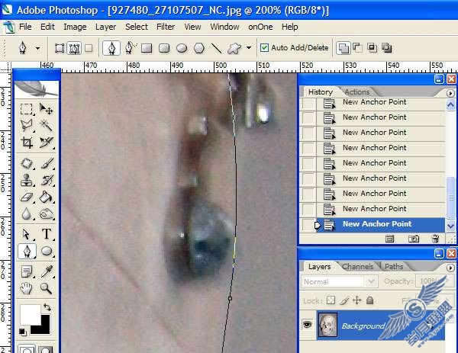Select the Rectangular Marquee tool
The height and width of the screenshot is (353, 458).
27,109
